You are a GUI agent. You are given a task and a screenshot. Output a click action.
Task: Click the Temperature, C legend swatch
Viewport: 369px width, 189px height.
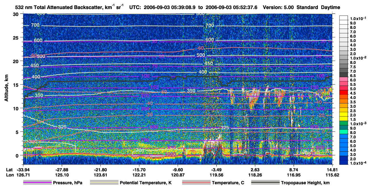pyautogui.click(x=196, y=183)
